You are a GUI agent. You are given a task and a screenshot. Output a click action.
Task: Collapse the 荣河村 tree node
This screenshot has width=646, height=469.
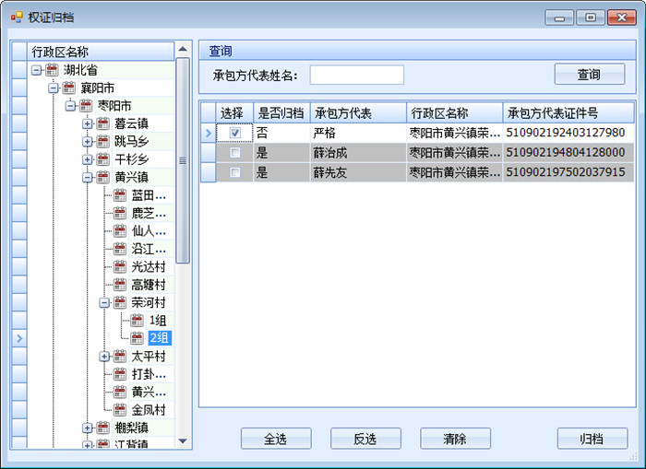[104, 303]
